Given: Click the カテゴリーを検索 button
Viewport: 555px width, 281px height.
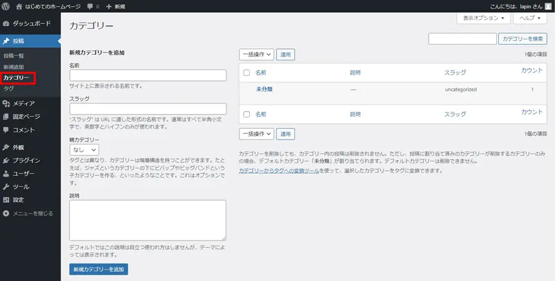Looking at the screenshot, I should click(x=523, y=39).
